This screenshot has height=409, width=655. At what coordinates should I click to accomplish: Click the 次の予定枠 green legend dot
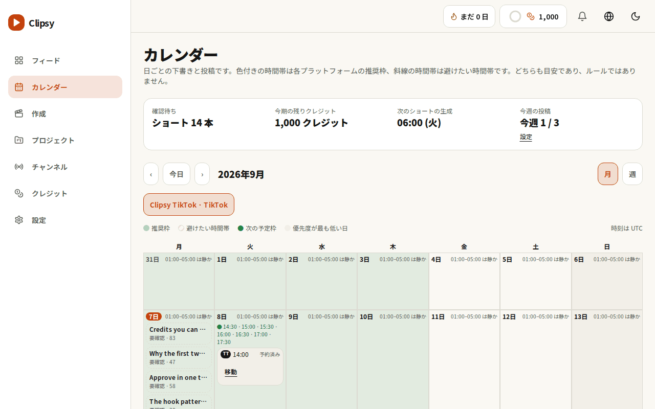[241, 229]
